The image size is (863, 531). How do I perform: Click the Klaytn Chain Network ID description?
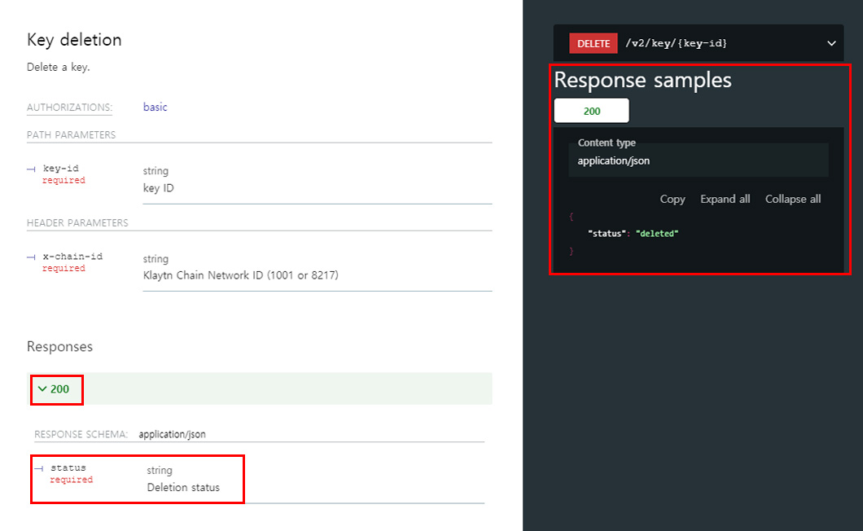point(240,274)
